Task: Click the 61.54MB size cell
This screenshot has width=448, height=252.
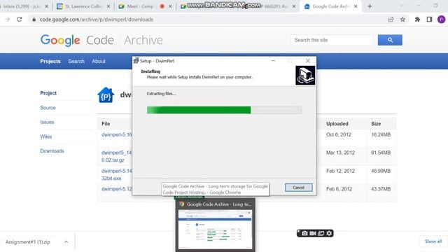Action: click(x=381, y=153)
